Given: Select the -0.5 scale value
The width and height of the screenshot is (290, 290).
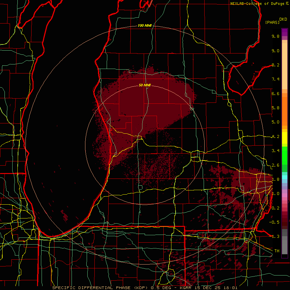Looking at the screenshot, I should click(274, 222).
